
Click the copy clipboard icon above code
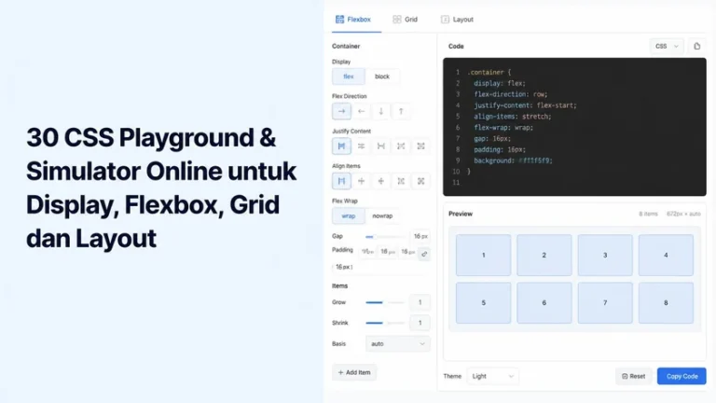pos(696,46)
